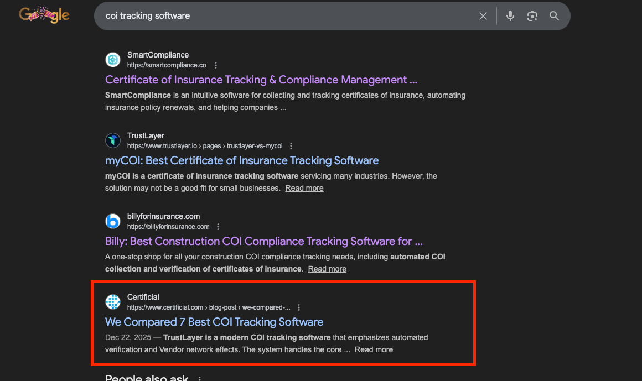Open more options next to People also ask
The width and height of the screenshot is (642, 381).
pos(200,379)
